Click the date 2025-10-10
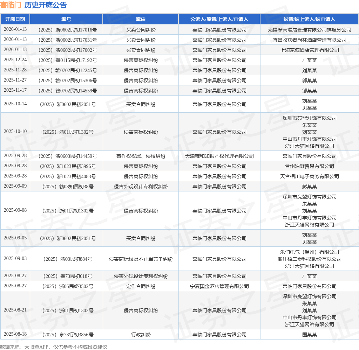The width and height of the screenshot is (359, 350). 15,132
